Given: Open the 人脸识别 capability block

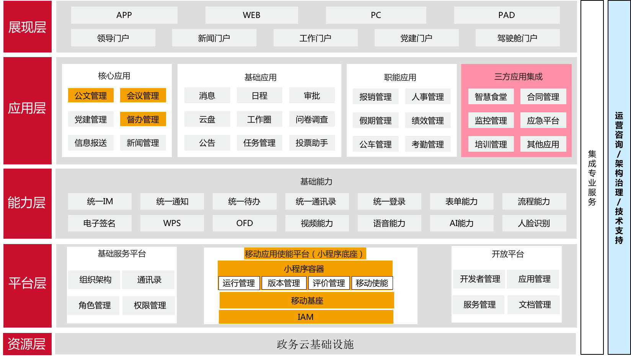Looking at the screenshot, I should (x=534, y=223).
